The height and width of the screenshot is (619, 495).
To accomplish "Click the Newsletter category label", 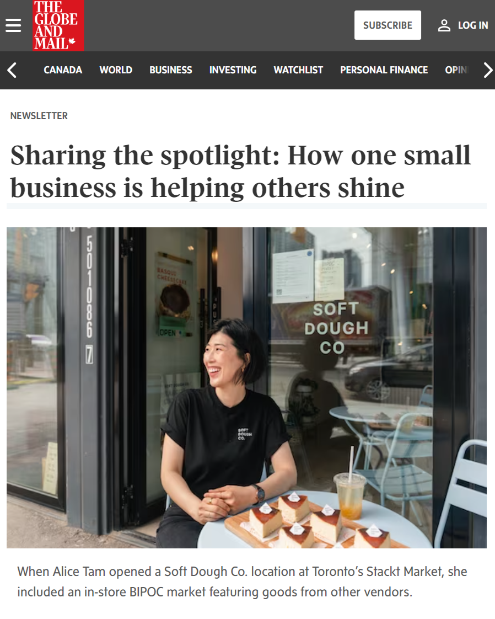I will pyautogui.click(x=39, y=116).
